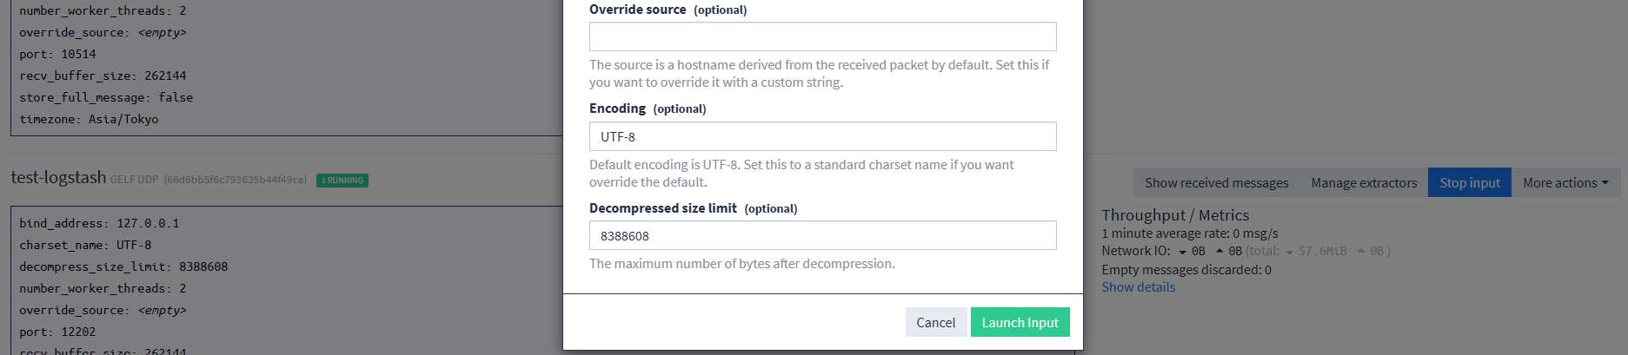
Task: Click the Decompressed size limit field
Action: [x=822, y=235]
